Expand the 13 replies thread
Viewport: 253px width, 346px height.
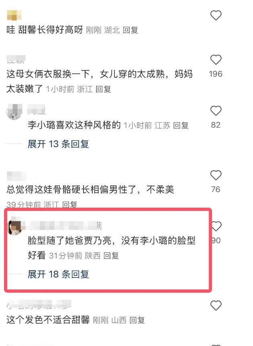58,144
